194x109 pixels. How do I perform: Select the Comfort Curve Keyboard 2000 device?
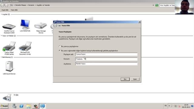[x=9, y=28]
